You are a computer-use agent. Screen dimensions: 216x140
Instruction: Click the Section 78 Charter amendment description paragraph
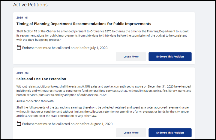[103, 35]
